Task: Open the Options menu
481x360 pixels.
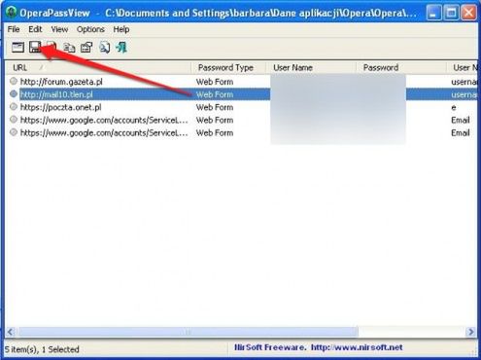Action: 90,29
